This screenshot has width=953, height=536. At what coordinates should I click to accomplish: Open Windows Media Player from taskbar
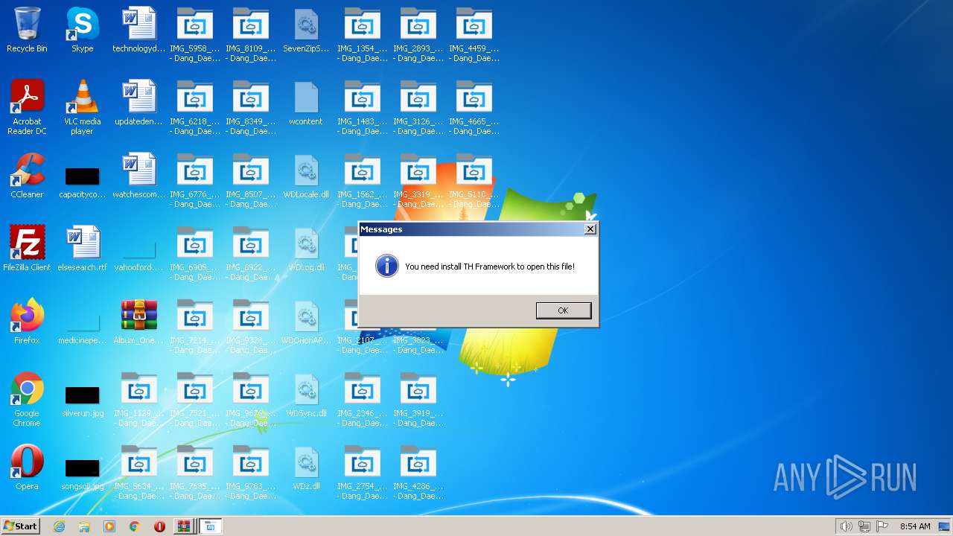(109, 526)
